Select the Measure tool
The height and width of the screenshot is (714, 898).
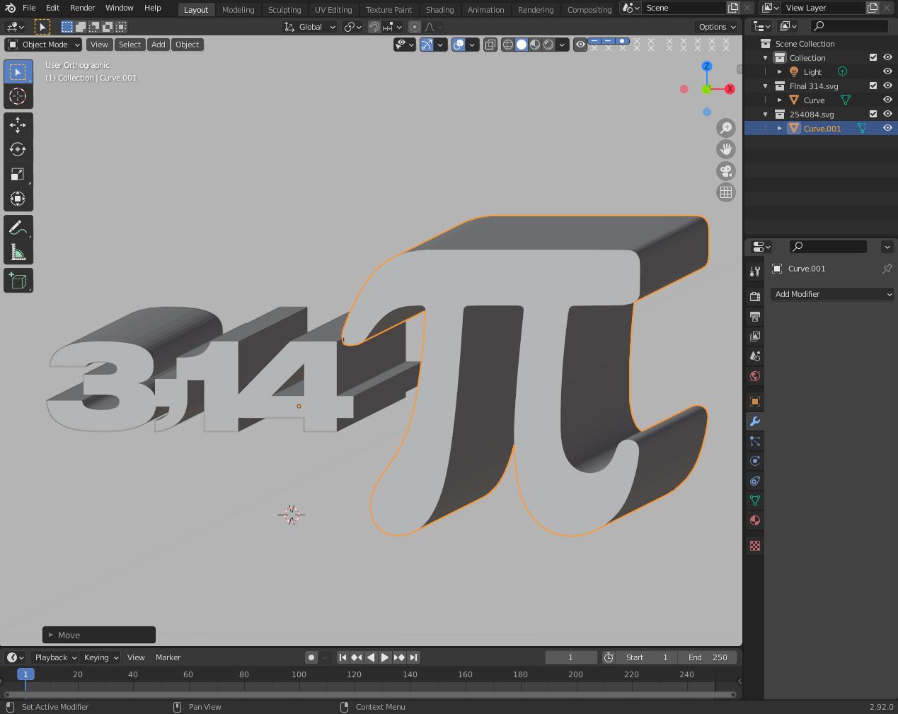pyautogui.click(x=18, y=252)
